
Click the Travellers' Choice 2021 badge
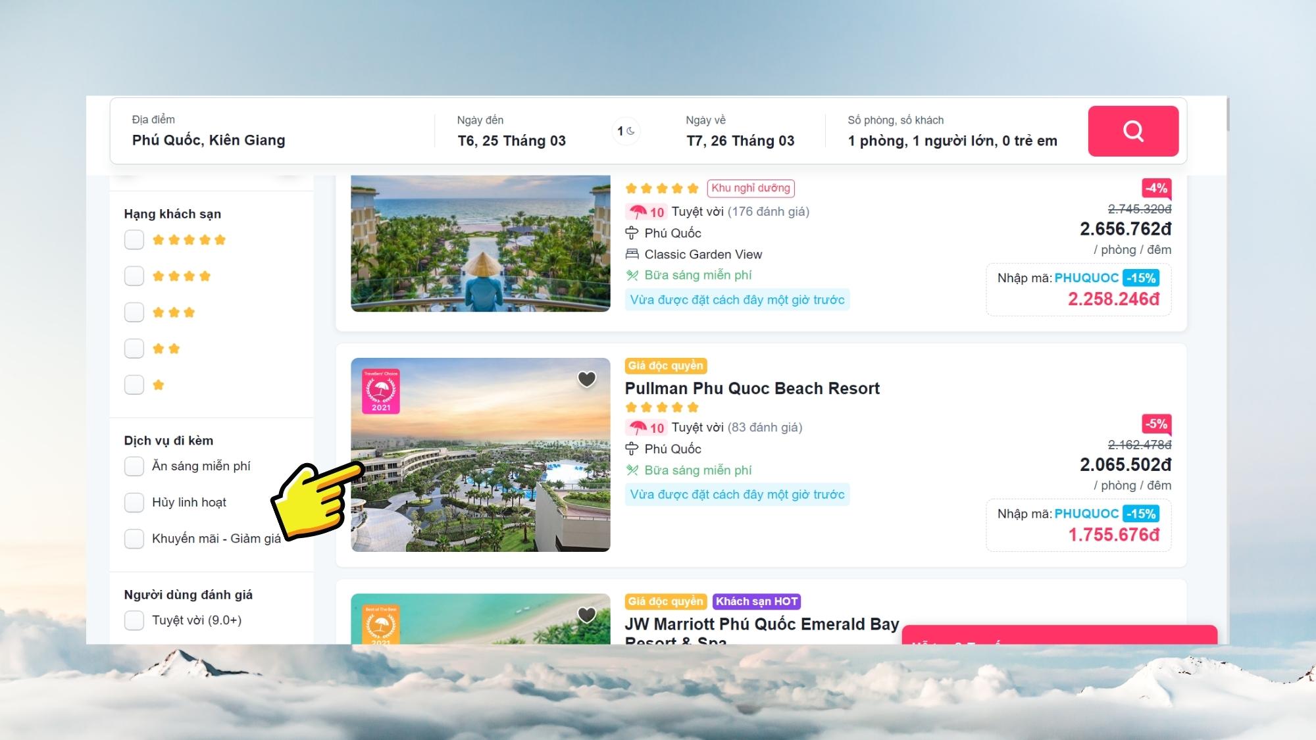(381, 391)
